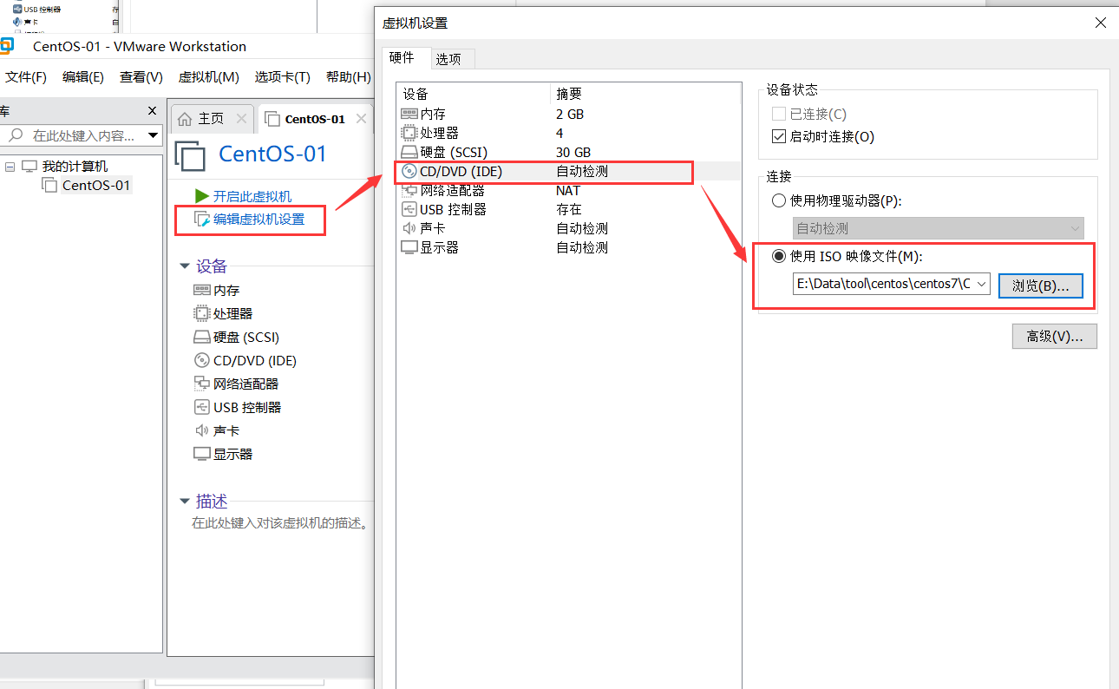Click the network adapter icon in settings list
The image size is (1119, 689).
click(x=409, y=191)
